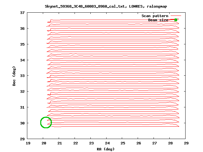Image resolution: width=203 pixels, height=152 pixels.
Task: Click tick label 20 on RA axis
Action: pyautogui.click(x=44, y=143)
